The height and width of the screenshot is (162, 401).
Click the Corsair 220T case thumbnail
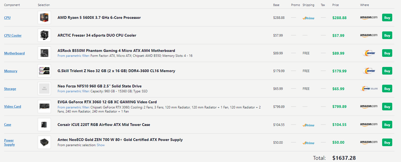(x=44, y=125)
